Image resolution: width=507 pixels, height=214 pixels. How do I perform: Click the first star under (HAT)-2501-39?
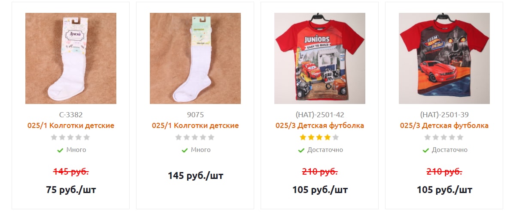(x=428, y=138)
